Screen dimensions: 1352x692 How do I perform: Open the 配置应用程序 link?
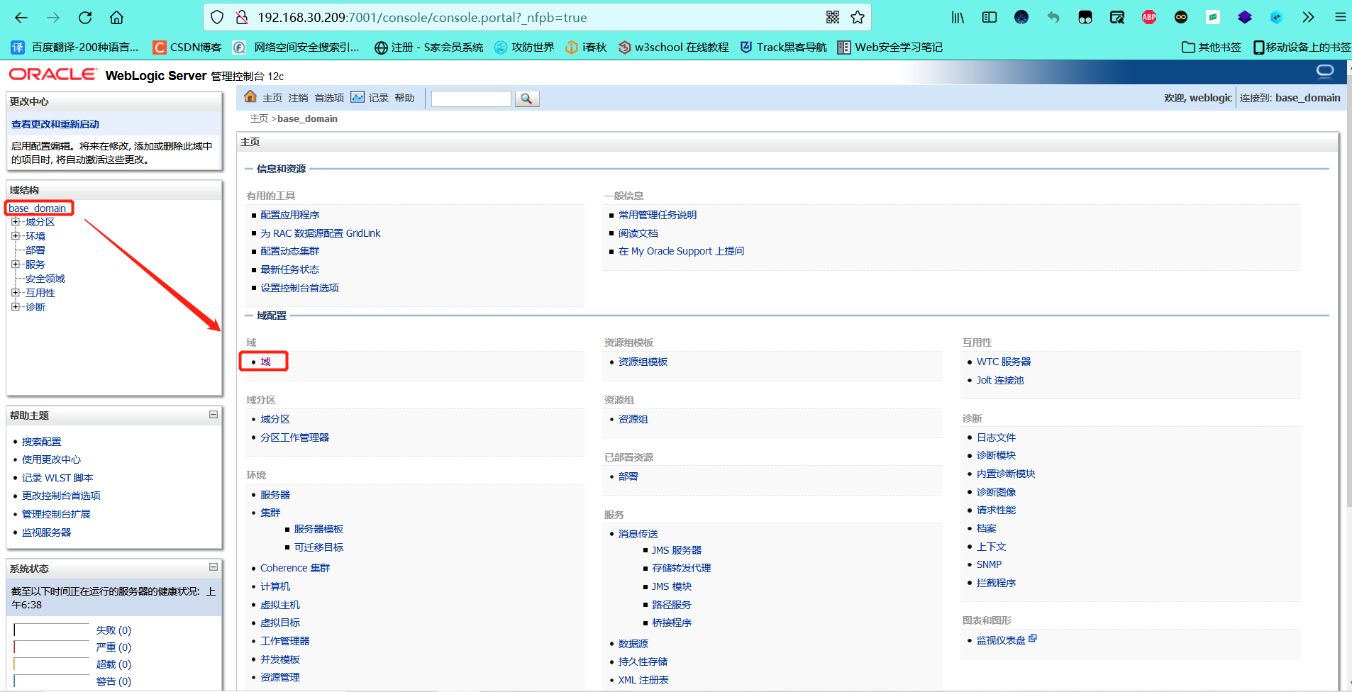(289, 215)
